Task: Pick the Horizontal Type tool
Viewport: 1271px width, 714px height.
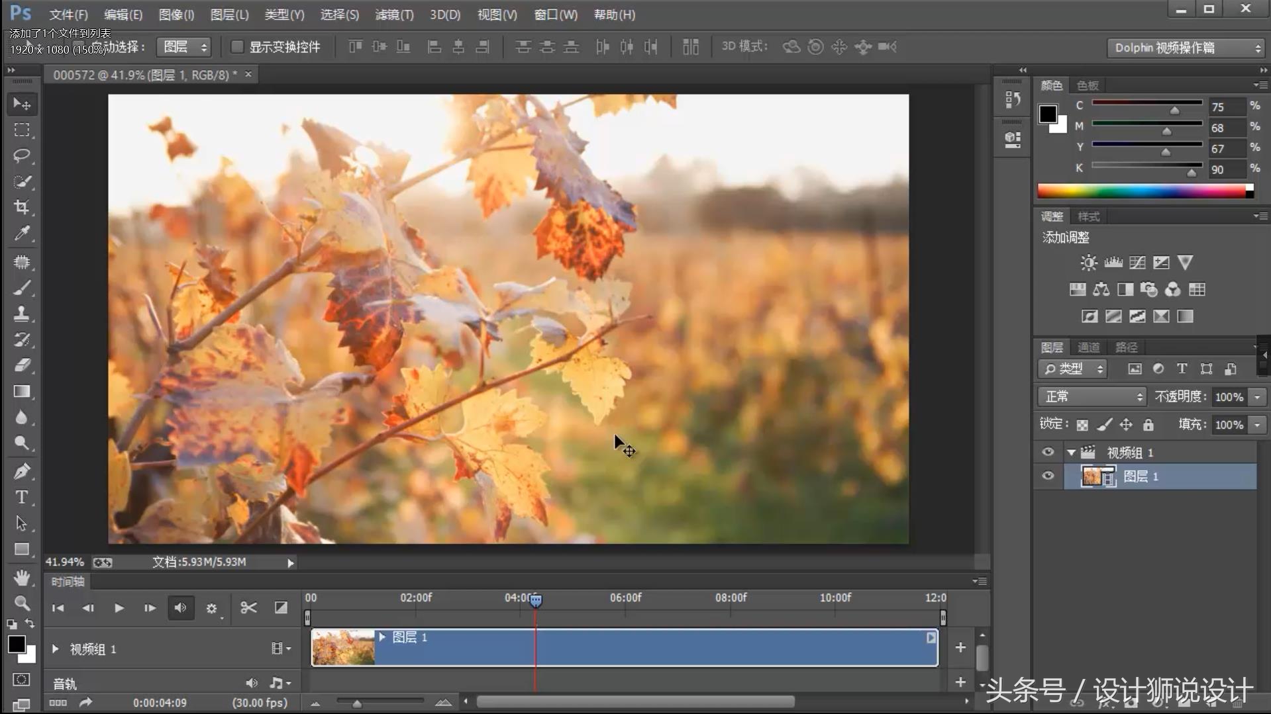Action: tap(22, 498)
